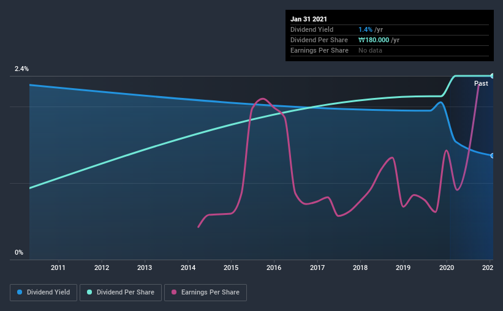Click the 2011 x-axis label
503x311 pixels.
pos(58,268)
